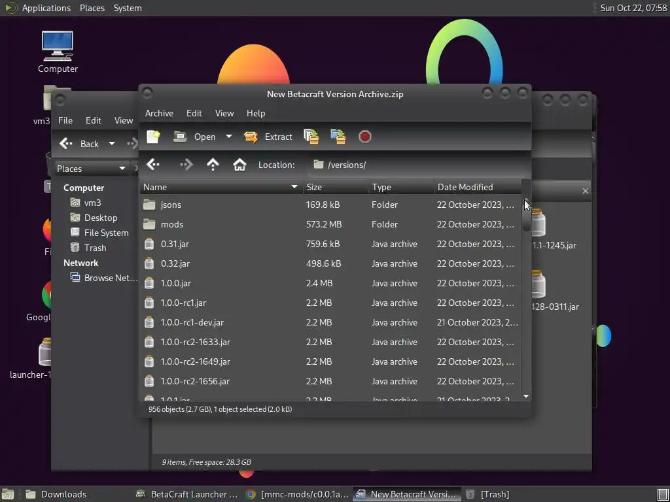
Task: Open vm3 home in the sidebar
Action: pyautogui.click(x=86, y=203)
